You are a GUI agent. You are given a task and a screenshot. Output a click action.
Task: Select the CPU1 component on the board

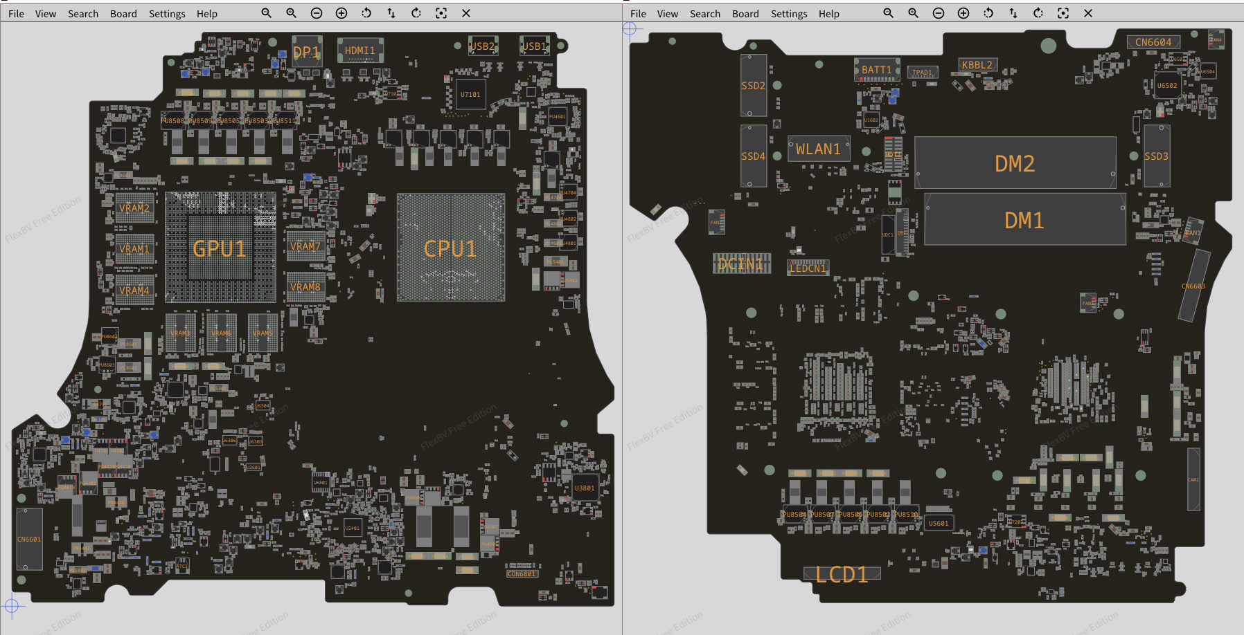[450, 248]
